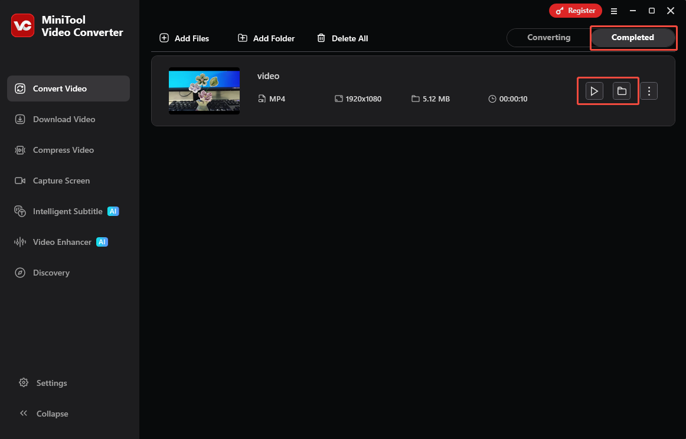Maximize the application window

651,11
